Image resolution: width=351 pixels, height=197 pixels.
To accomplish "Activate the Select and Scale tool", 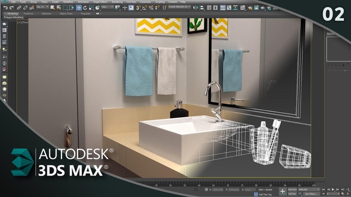I will pyautogui.click(x=91, y=8).
